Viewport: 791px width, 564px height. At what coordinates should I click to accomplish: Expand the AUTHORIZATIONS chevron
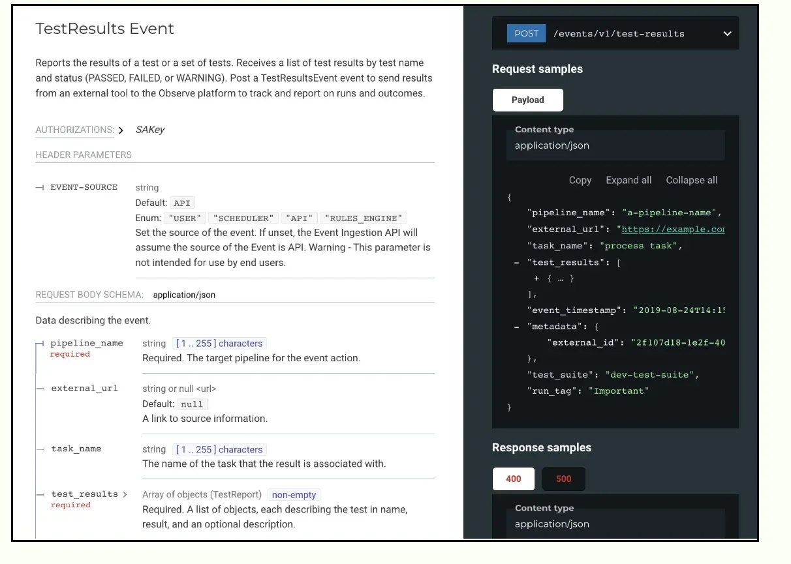[121, 130]
